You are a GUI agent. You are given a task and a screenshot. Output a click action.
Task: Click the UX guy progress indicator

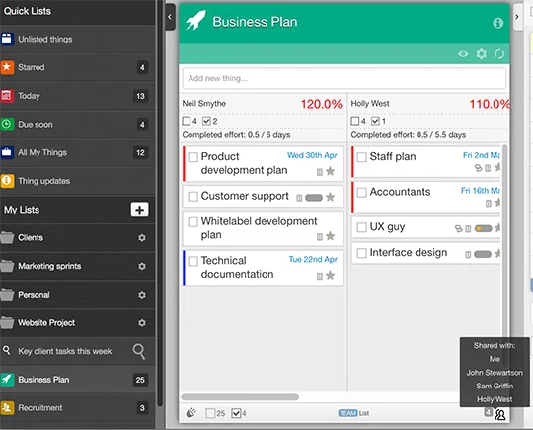483,228
